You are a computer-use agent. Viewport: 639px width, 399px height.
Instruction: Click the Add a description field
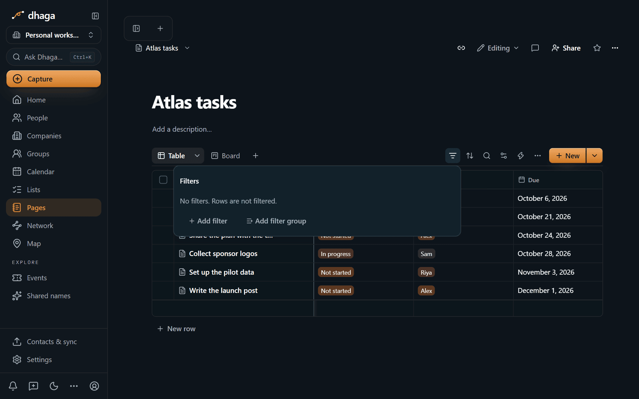(182, 129)
